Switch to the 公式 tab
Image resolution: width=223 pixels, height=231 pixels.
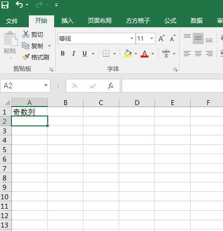pos(170,21)
